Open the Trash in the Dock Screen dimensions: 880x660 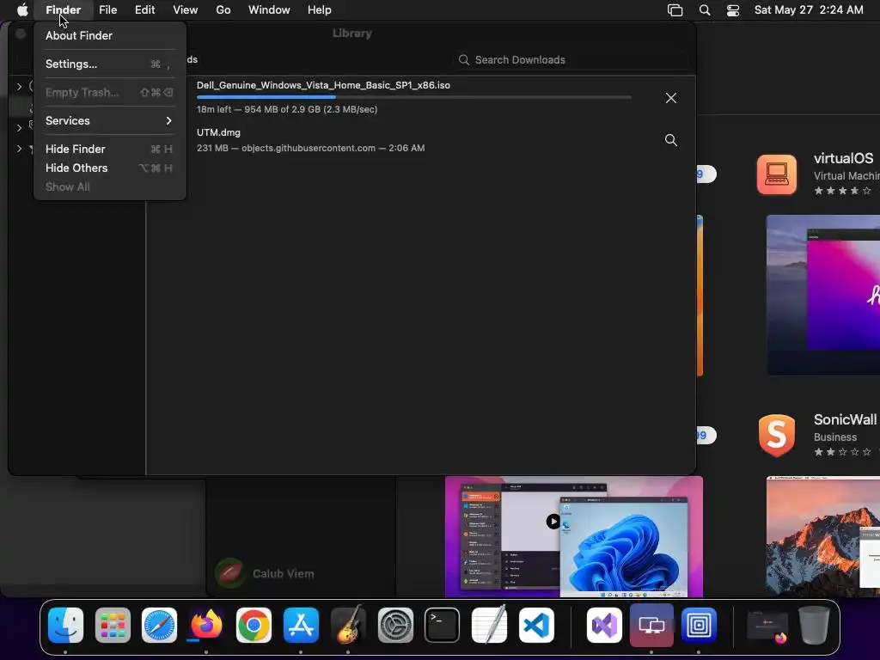(x=814, y=625)
